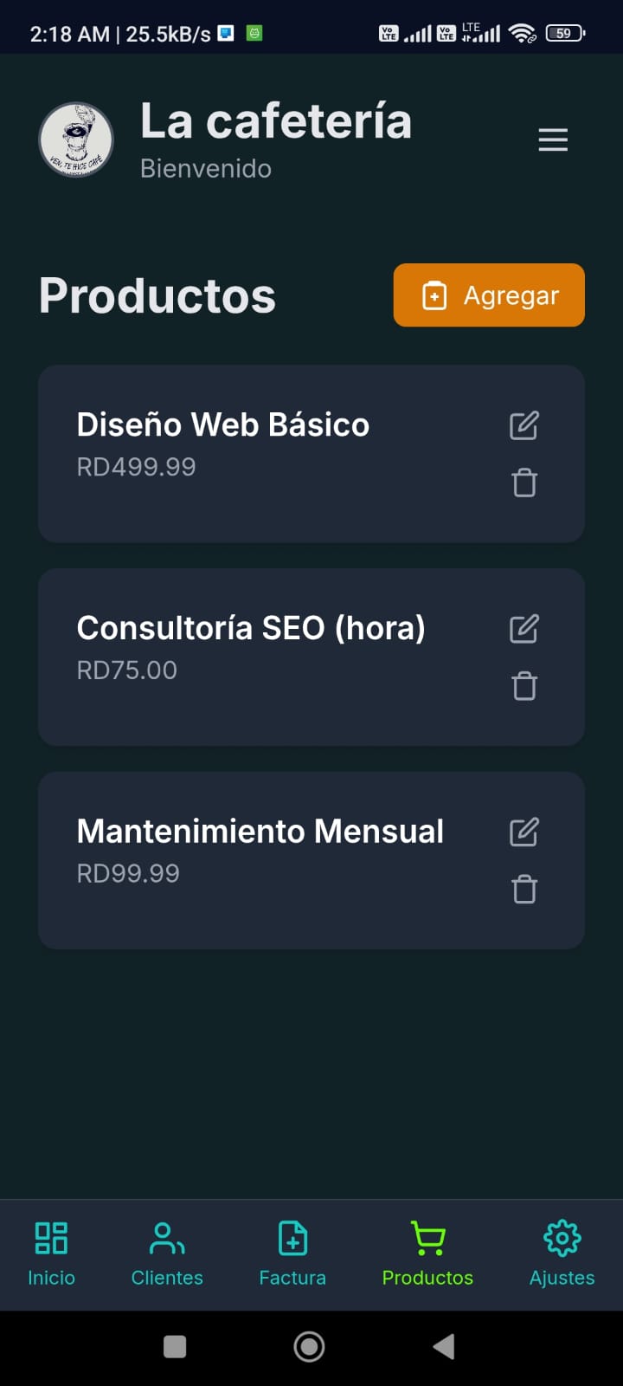Tap the Diseño Web Básico product card title
Screen dimensions: 623x1386
pyautogui.click(x=223, y=424)
